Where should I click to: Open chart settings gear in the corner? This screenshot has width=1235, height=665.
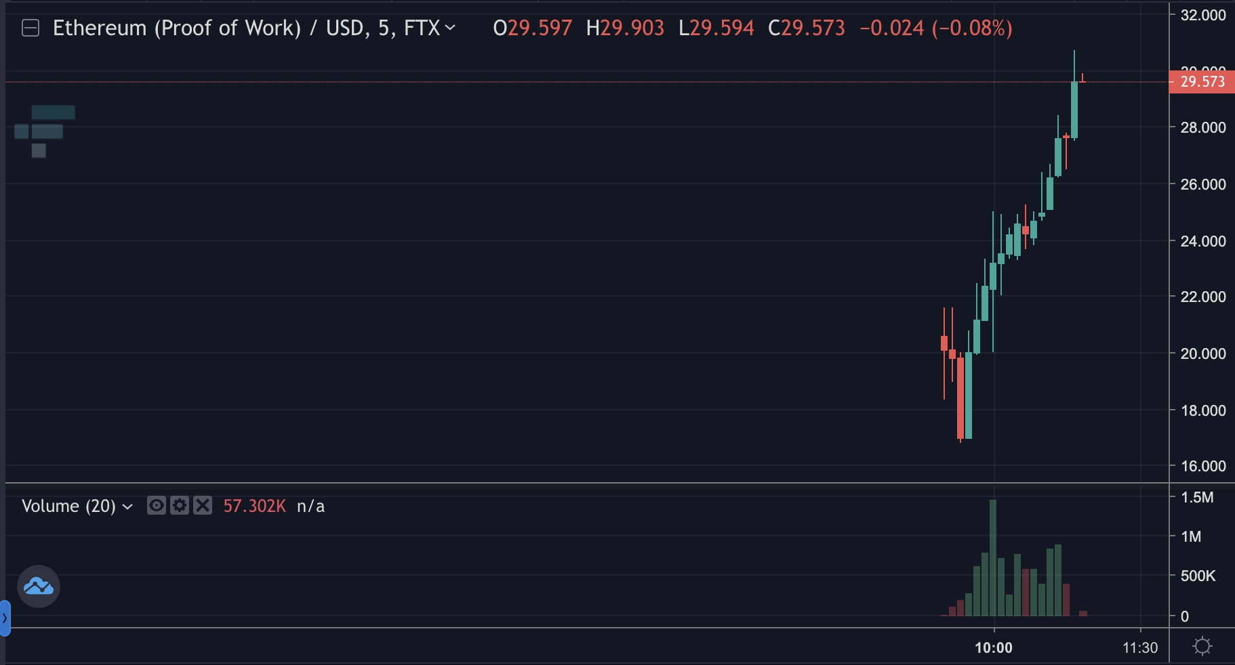1202,646
